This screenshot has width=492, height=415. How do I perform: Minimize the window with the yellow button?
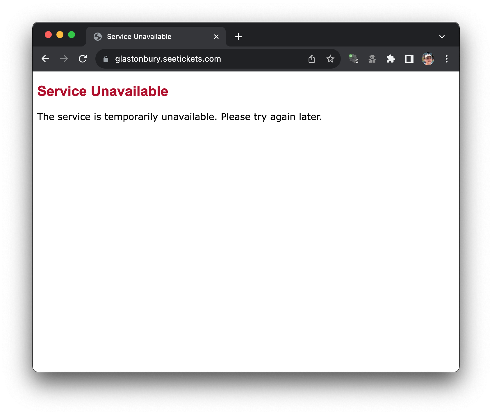pos(60,35)
